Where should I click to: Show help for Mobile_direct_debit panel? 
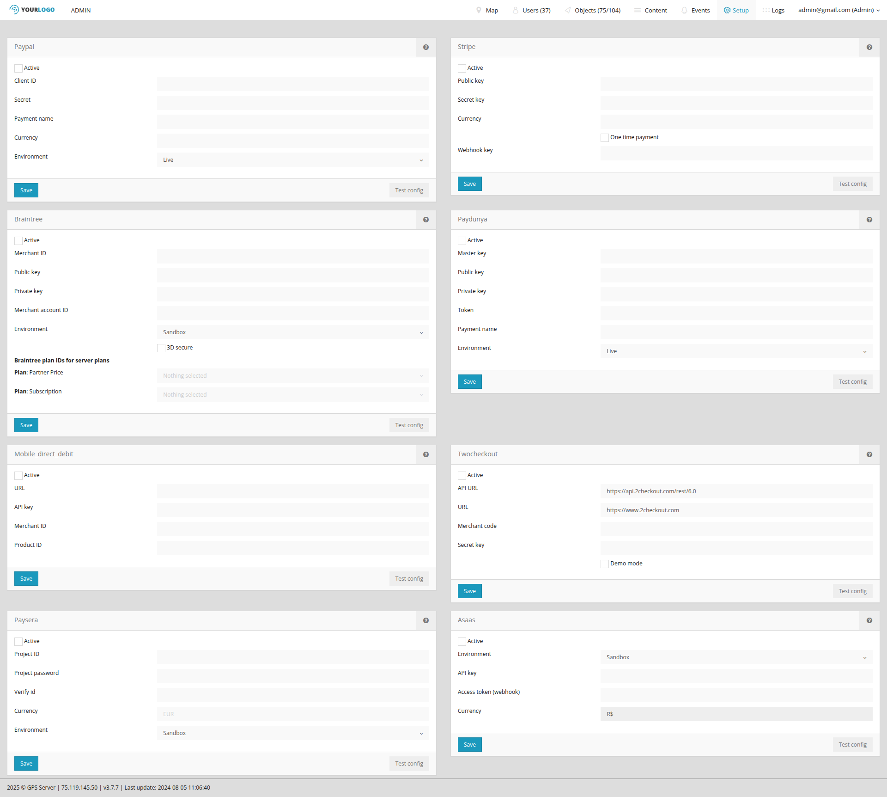point(426,454)
